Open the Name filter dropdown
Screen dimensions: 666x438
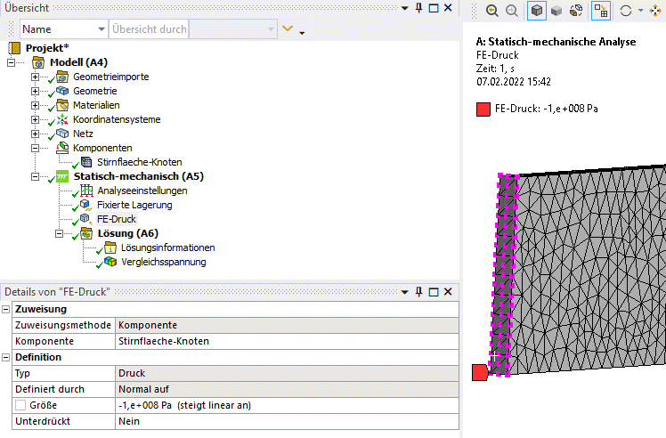coord(100,29)
